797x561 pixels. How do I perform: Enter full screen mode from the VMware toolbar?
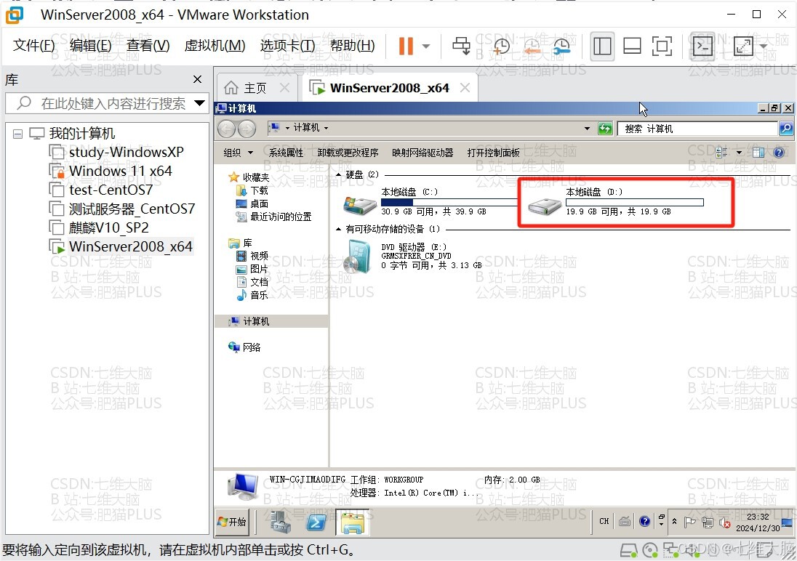tap(662, 47)
